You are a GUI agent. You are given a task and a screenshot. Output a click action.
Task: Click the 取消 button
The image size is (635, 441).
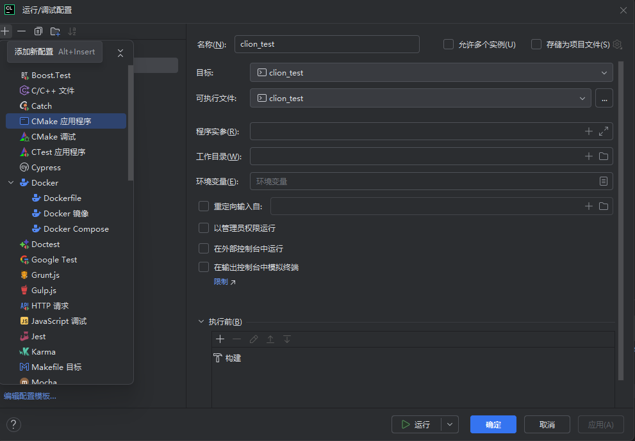[547, 424]
